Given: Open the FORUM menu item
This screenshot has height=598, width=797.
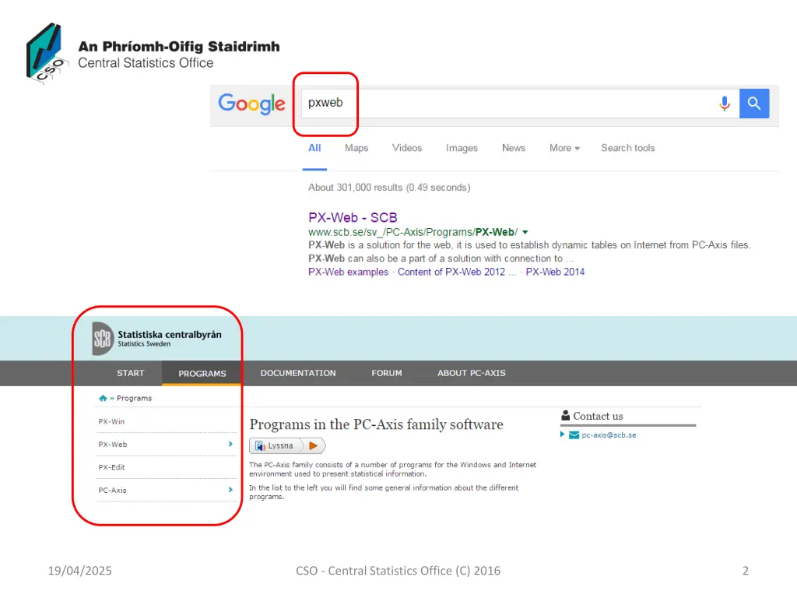Looking at the screenshot, I should pos(387,373).
